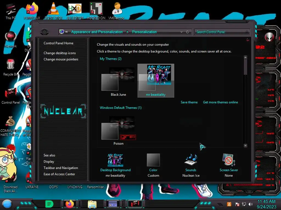The width and height of the screenshot is (281, 210).
Task: Click the Sounds musical keyboard icon
Action: (191, 160)
